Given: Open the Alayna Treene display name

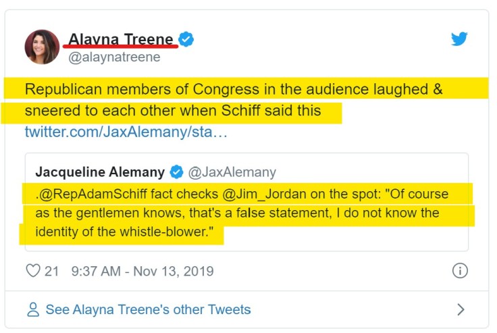Looking at the screenshot, I should click(121, 40).
